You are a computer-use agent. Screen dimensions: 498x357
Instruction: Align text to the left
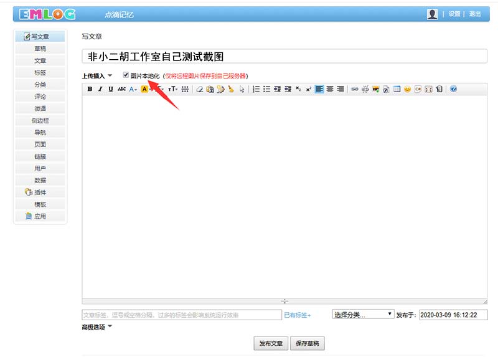(x=319, y=89)
